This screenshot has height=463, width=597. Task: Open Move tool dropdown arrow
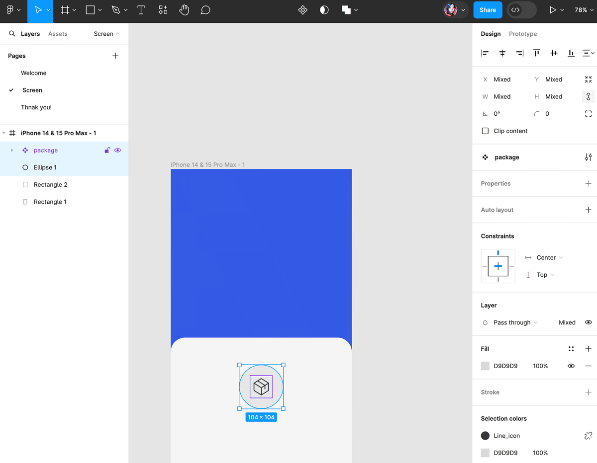click(48, 10)
